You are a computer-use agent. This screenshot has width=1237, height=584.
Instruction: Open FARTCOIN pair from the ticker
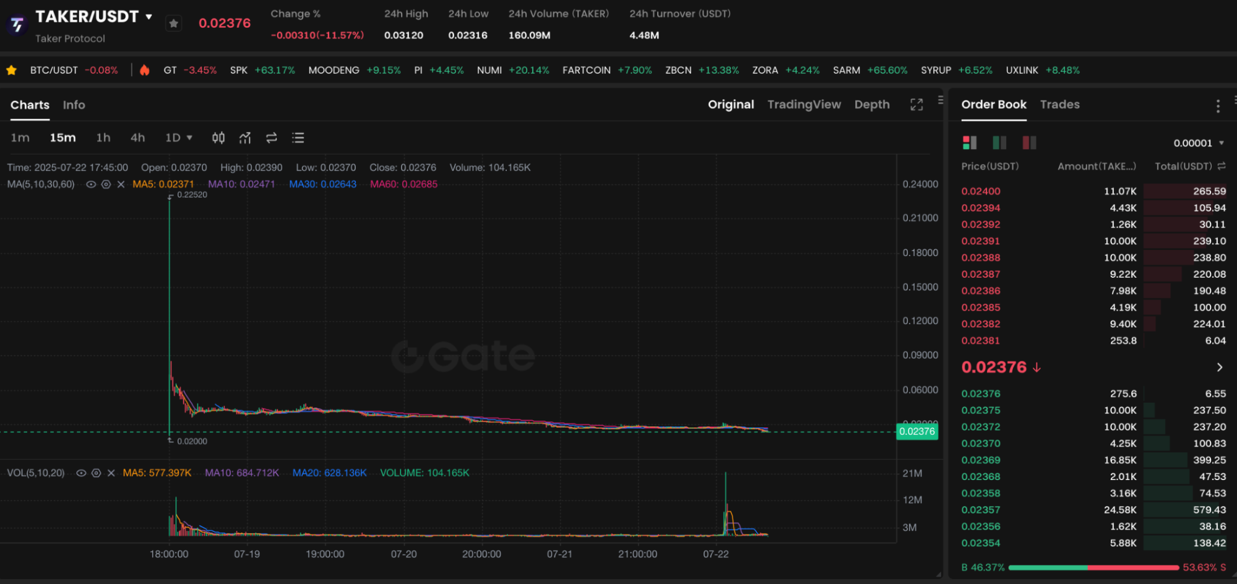[607, 71]
